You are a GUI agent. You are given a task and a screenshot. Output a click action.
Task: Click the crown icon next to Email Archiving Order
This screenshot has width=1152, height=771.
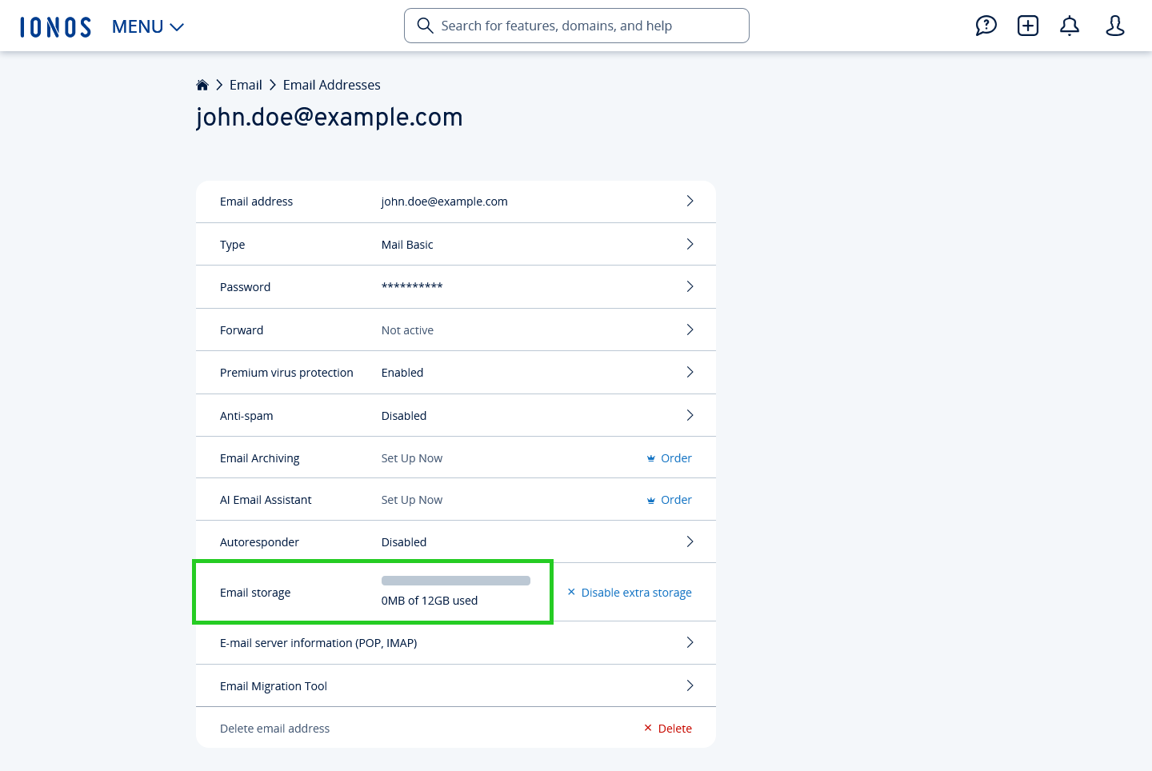coord(650,457)
